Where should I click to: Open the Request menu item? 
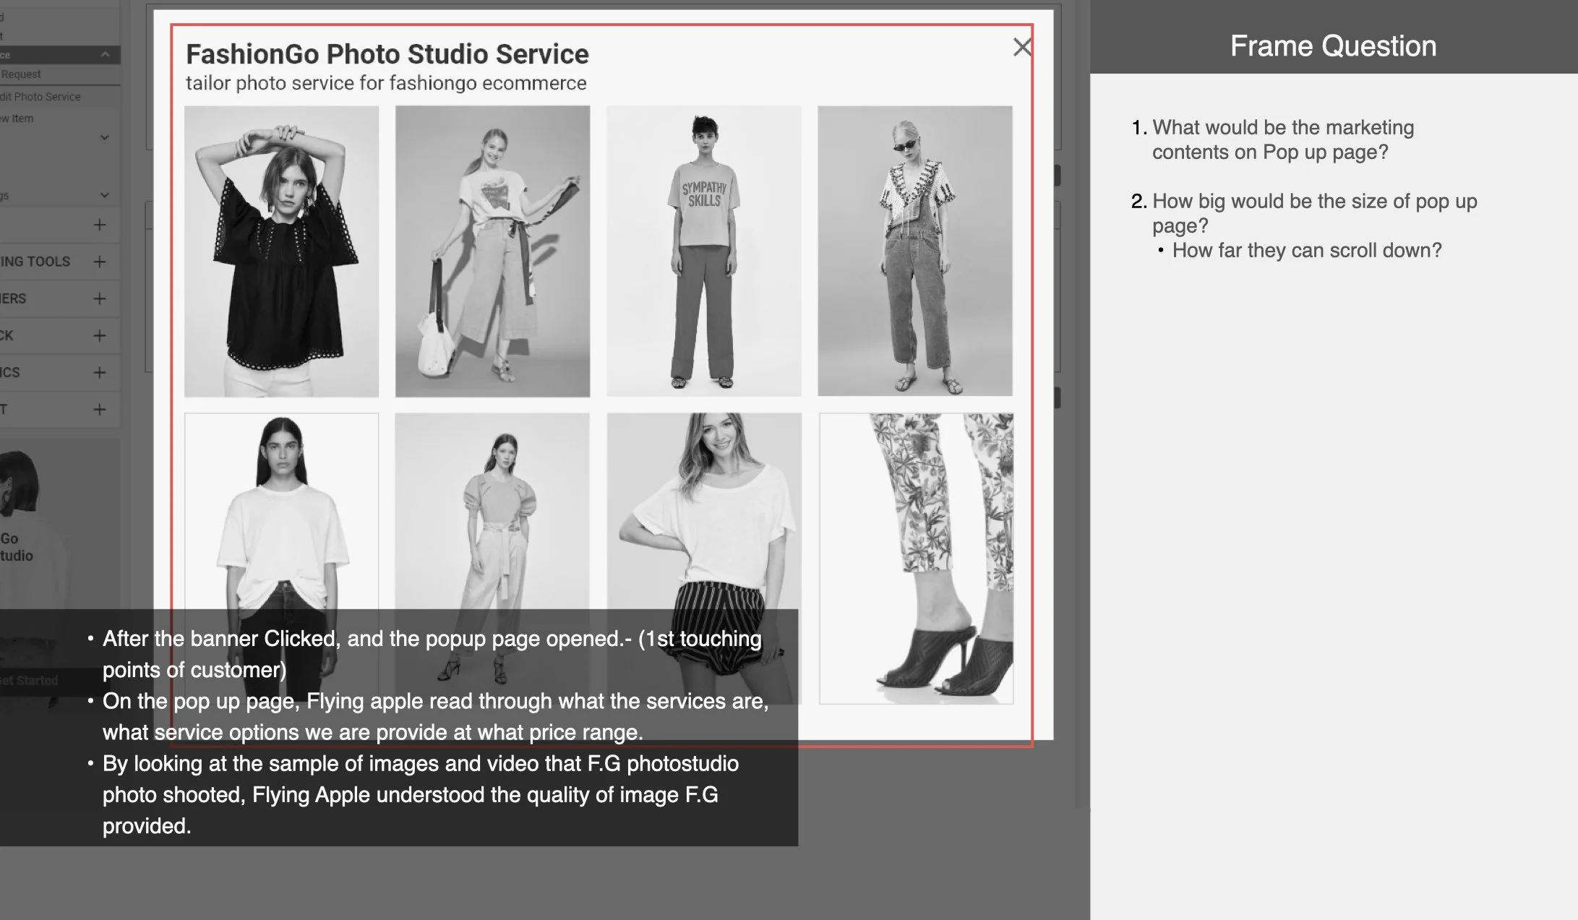[x=21, y=74]
